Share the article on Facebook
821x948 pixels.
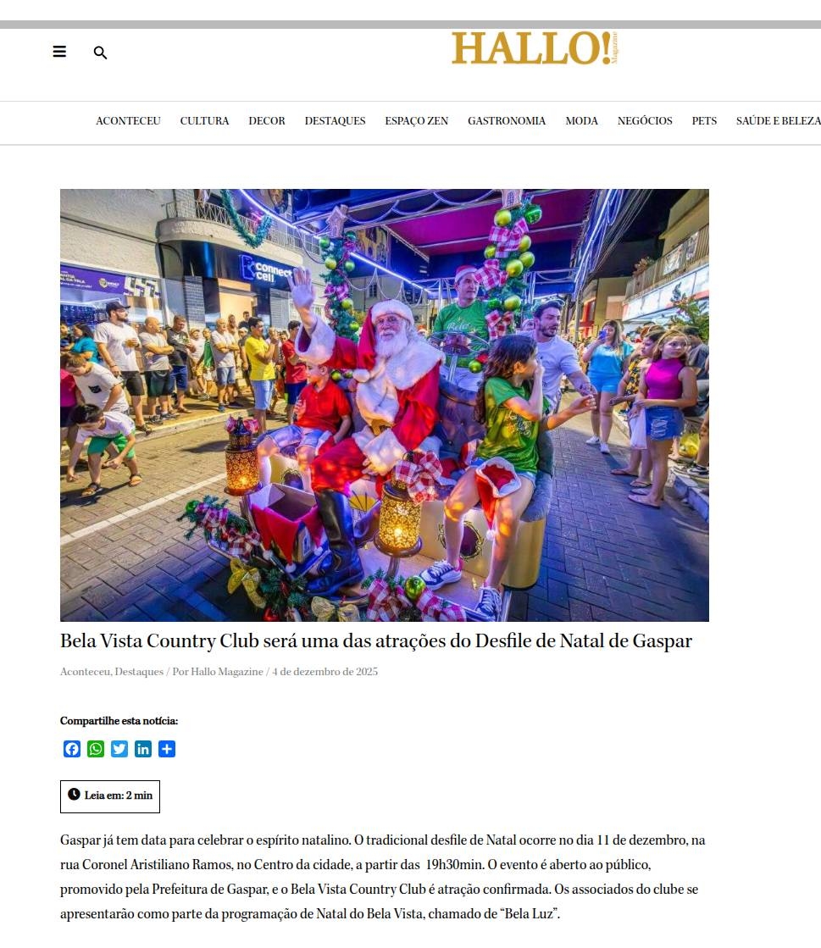pyautogui.click(x=72, y=749)
